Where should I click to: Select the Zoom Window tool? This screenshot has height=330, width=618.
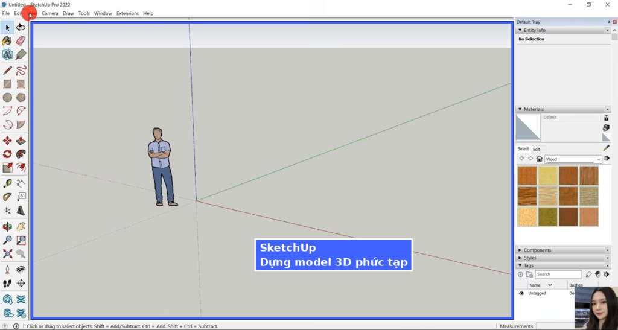[21, 240]
